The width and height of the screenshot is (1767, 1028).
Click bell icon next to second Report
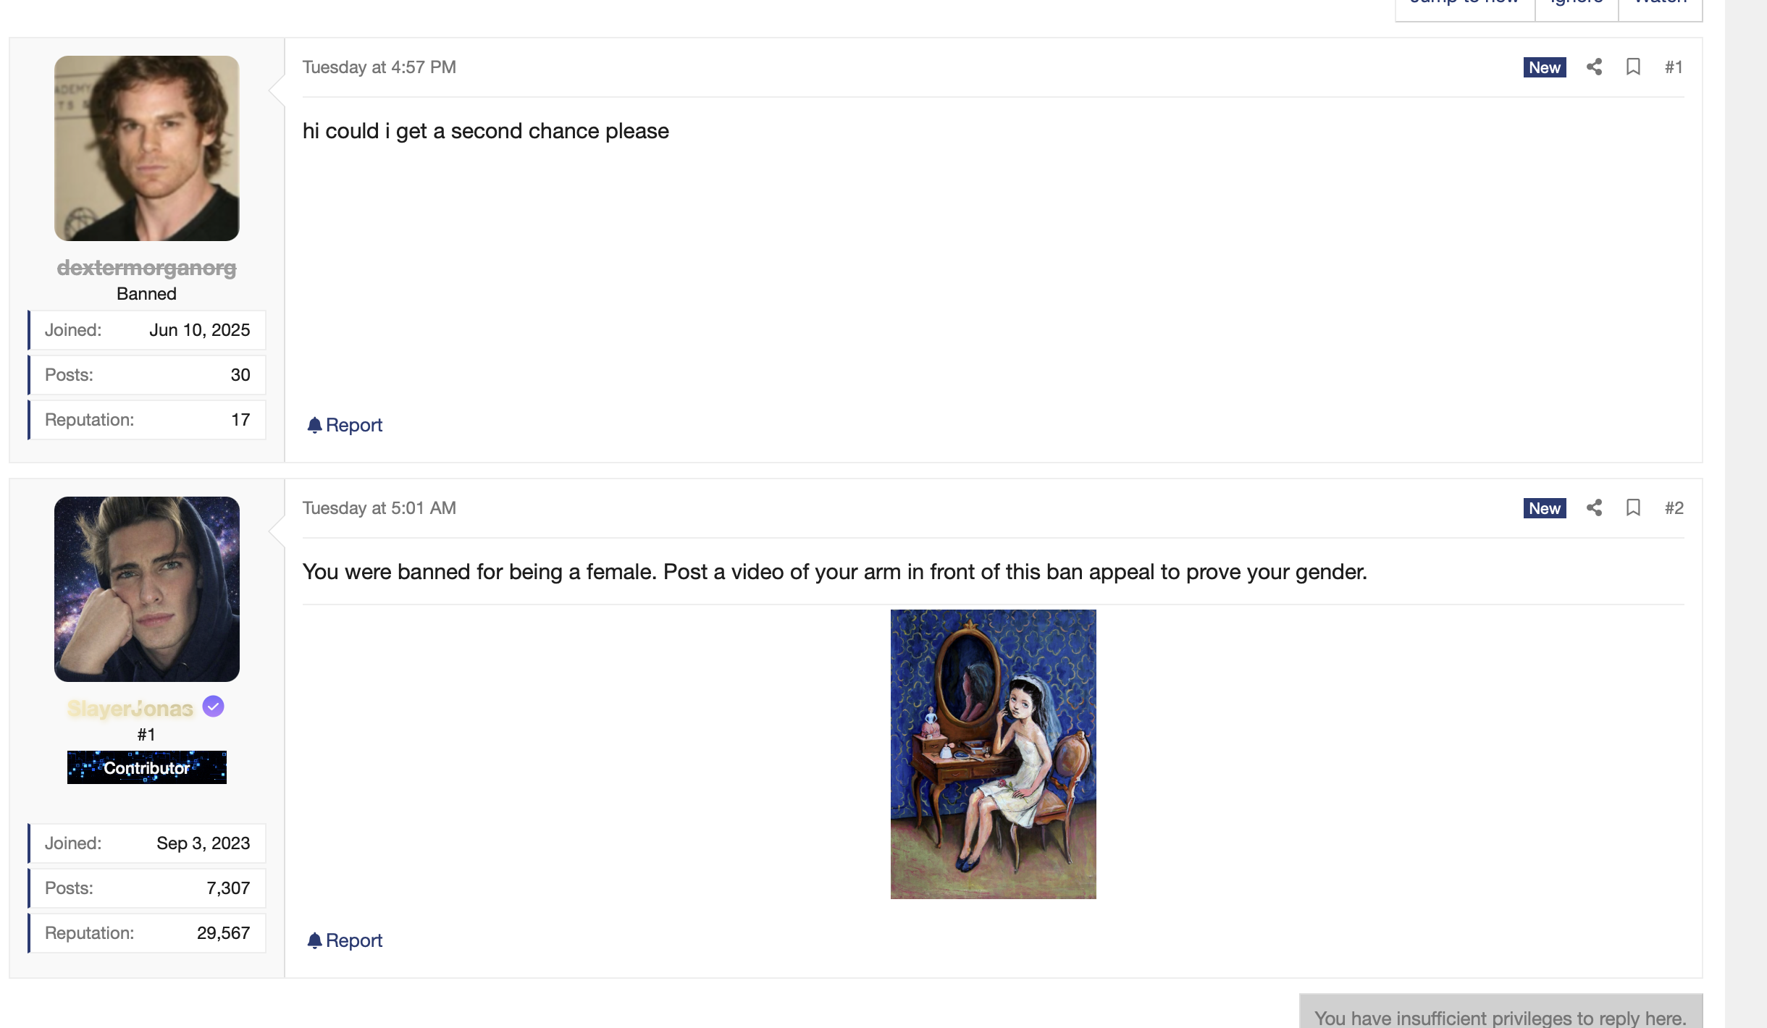[x=314, y=940]
